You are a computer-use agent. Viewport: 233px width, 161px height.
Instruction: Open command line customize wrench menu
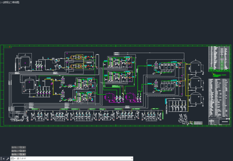coord(8,159)
